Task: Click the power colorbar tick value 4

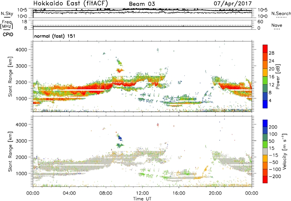Action: (270, 100)
